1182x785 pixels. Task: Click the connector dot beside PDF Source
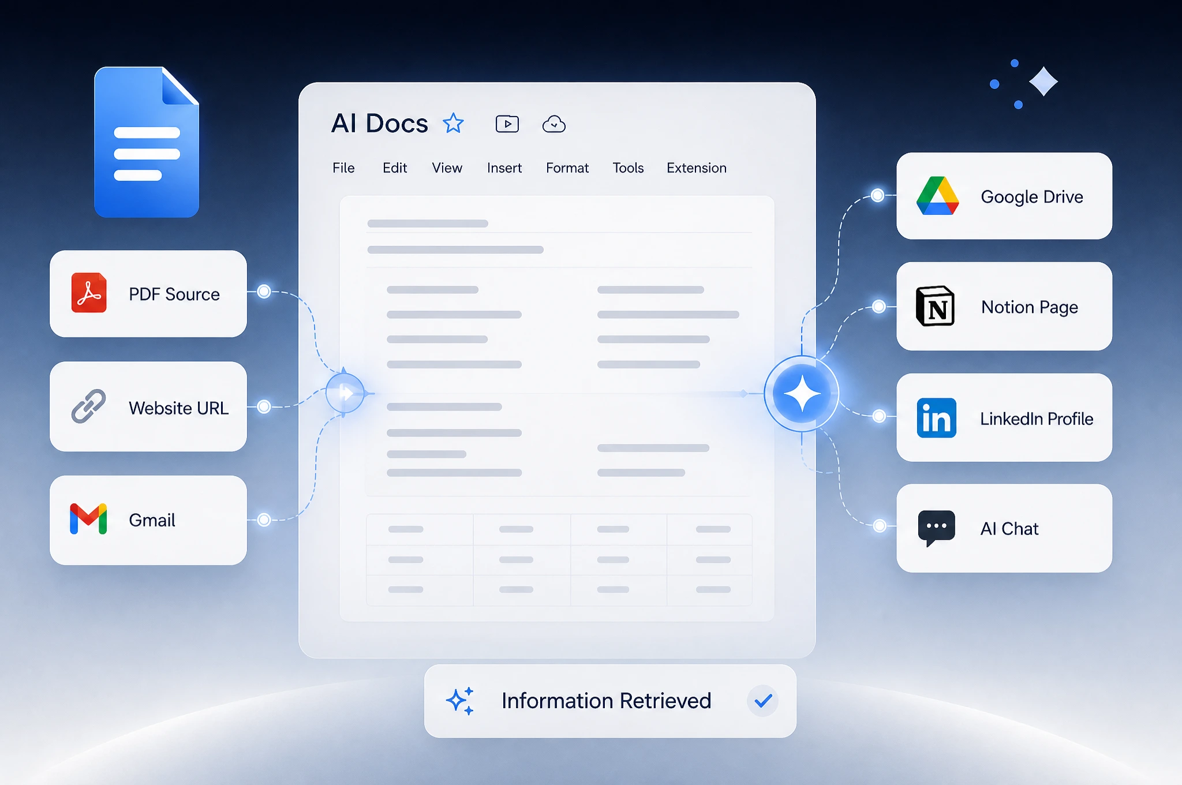tap(264, 291)
